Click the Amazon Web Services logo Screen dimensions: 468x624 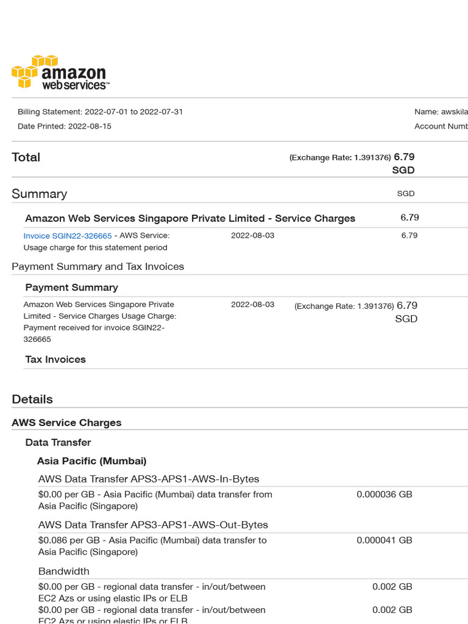pos(60,72)
